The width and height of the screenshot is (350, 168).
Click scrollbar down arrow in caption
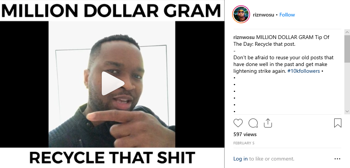pos(347,111)
